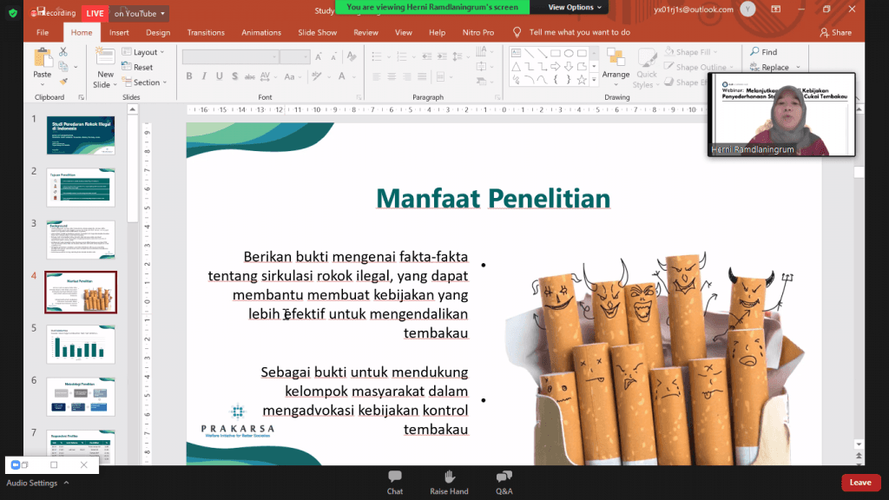Click the Increase Font Size icon
Image resolution: width=889 pixels, height=500 pixels.
click(x=319, y=56)
